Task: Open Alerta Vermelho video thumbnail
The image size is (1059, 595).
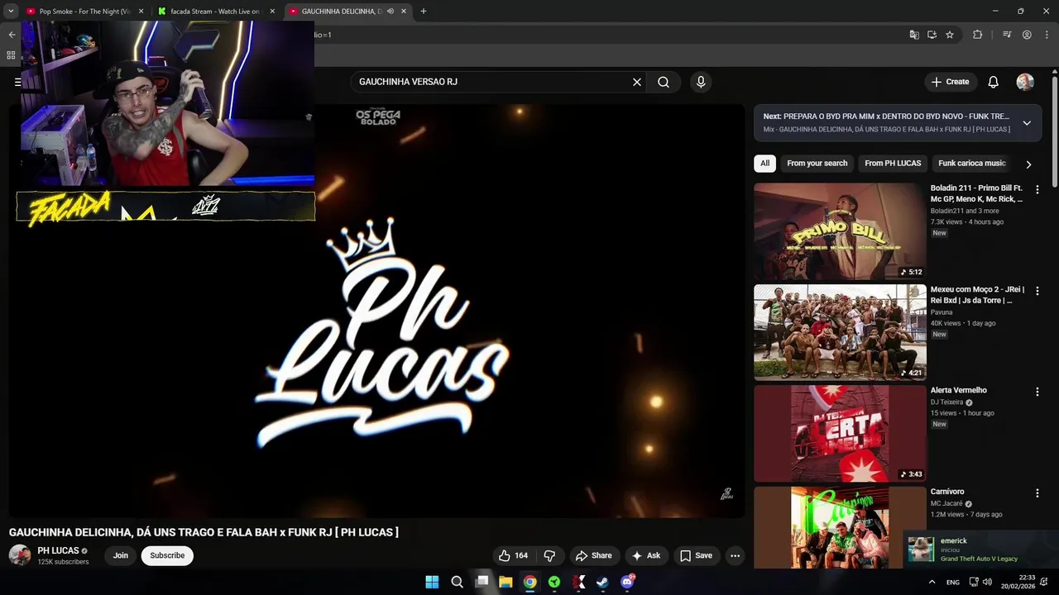Action: tap(840, 434)
